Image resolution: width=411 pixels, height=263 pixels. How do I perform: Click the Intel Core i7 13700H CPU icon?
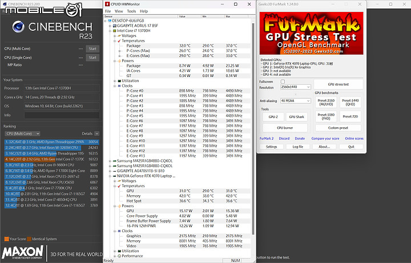click(x=114, y=31)
